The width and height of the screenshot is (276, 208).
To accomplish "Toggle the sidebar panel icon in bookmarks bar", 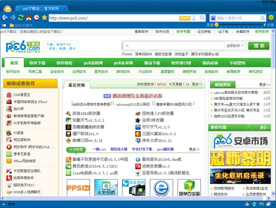I will click(x=4, y=25).
